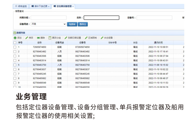
Task: Click the 状态报备 status report icon
Action: 102,38
